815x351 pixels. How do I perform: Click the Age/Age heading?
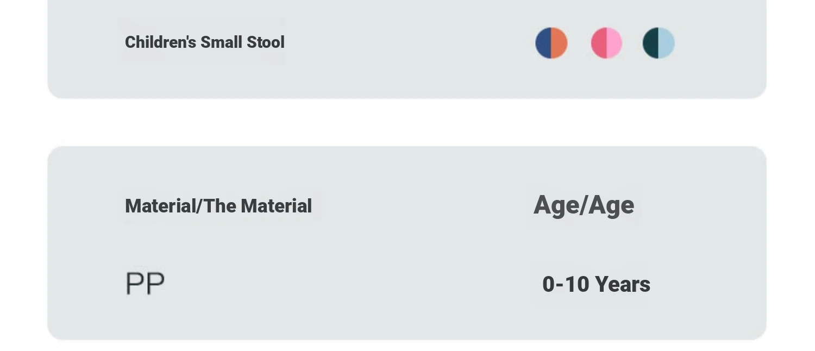(584, 205)
